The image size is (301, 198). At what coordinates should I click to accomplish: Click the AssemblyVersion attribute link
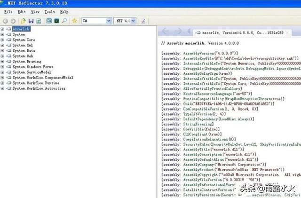pyautogui.click(x=198, y=53)
